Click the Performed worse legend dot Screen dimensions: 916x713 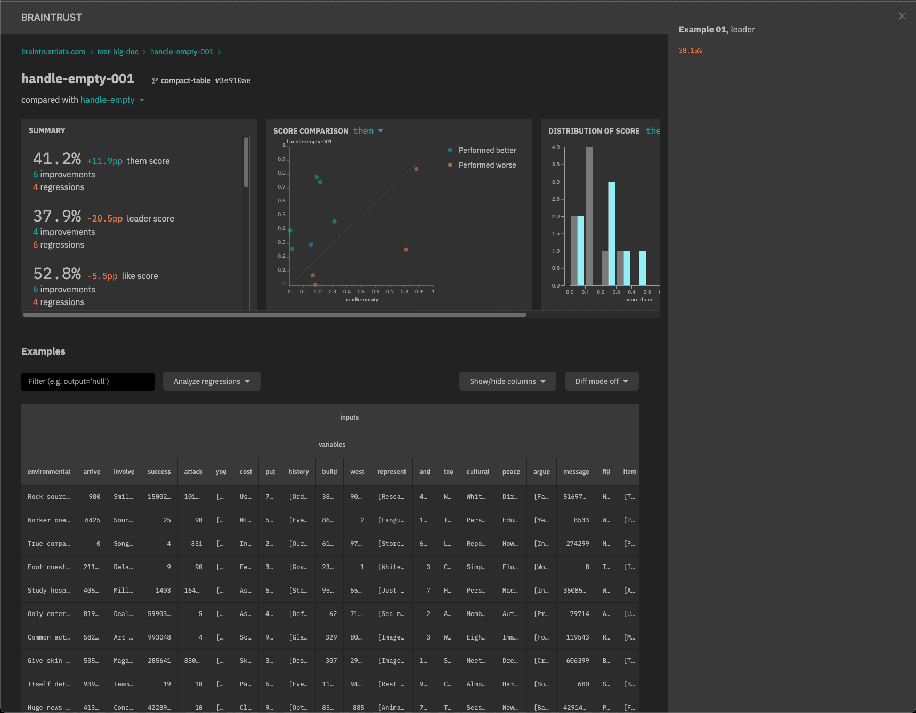pyautogui.click(x=450, y=165)
